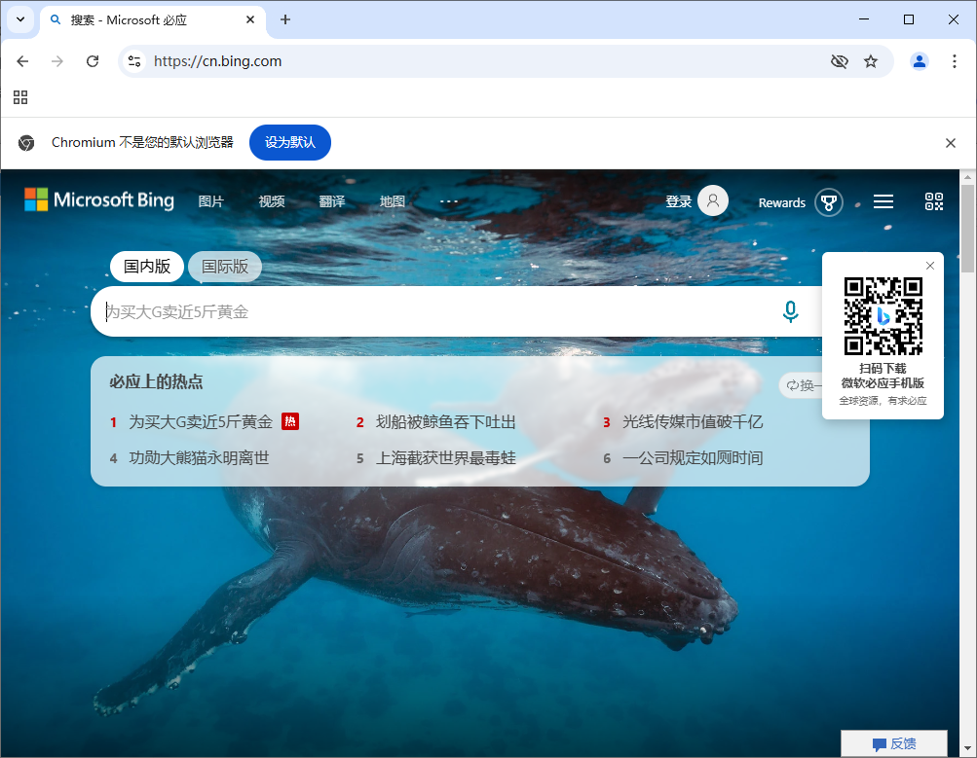Click the QR code icon beside the hamburger menu
This screenshot has height=758, width=977.
pos(933,201)
